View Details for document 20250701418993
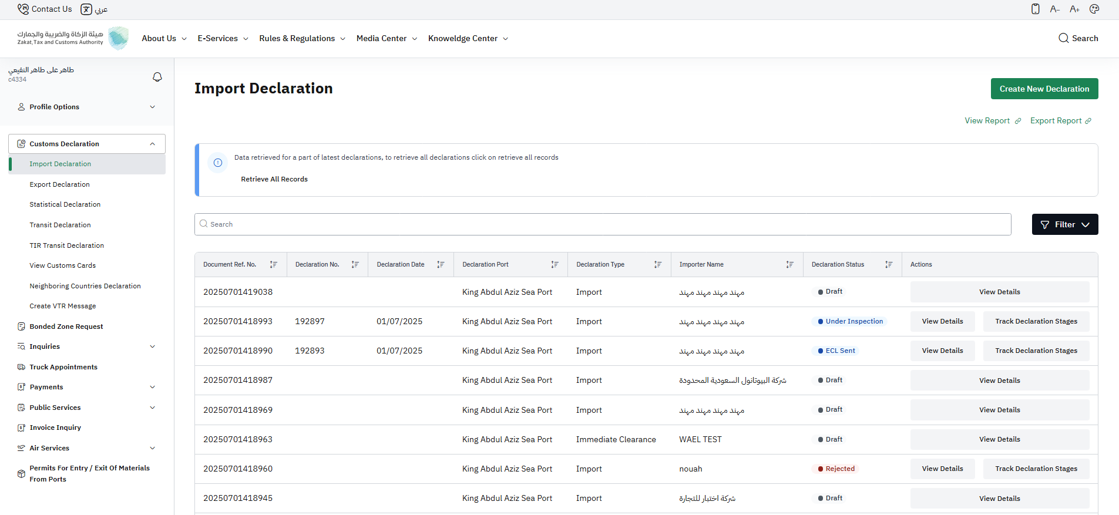Image resolution: width=1119 pixels, height=515 pixels. click(943, 321)
